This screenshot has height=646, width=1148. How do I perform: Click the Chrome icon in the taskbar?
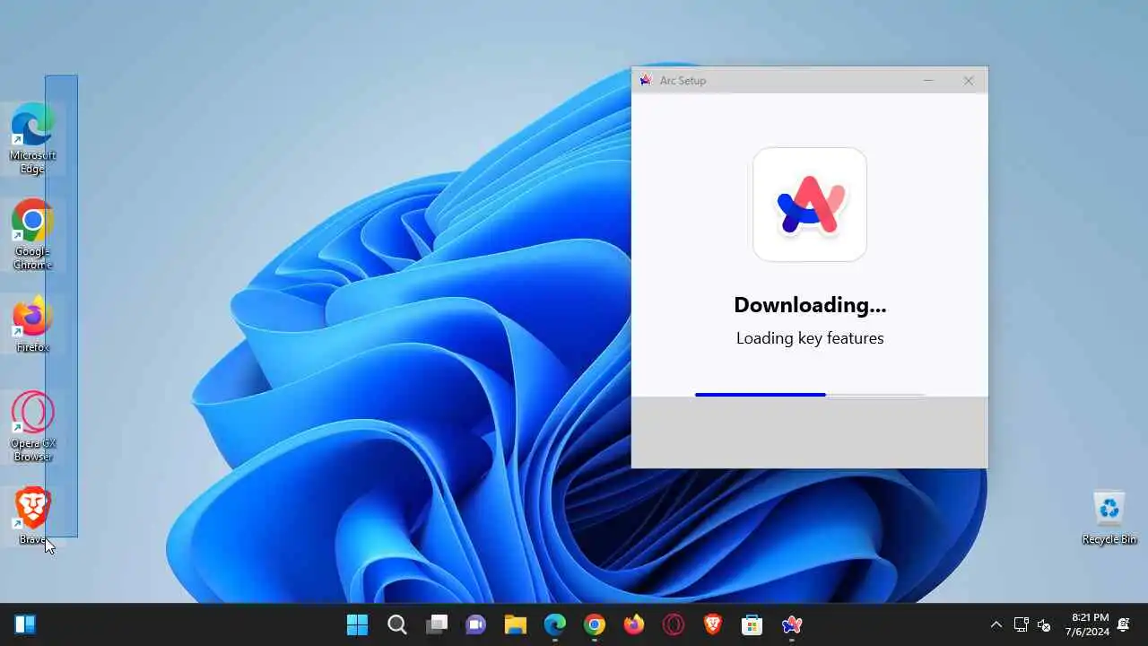(595, 624)
